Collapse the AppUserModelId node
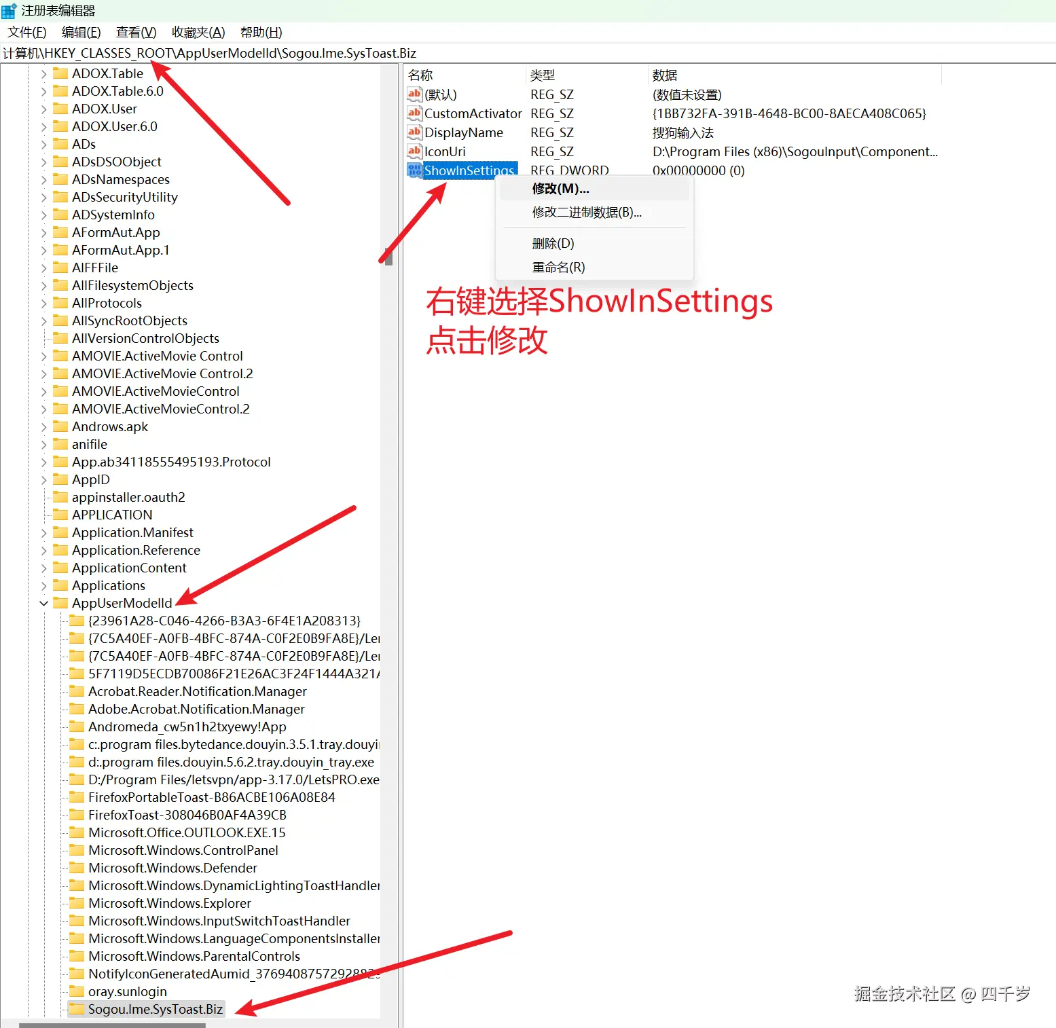The width and height of the screenshot is (1056, 1028). [x=43, y=603]
